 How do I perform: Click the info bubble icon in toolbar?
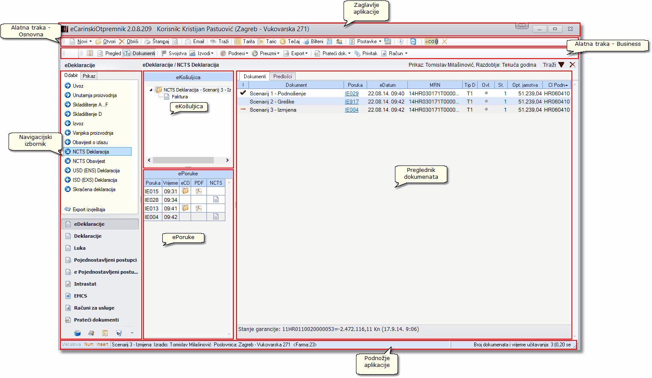pos(401,41)
